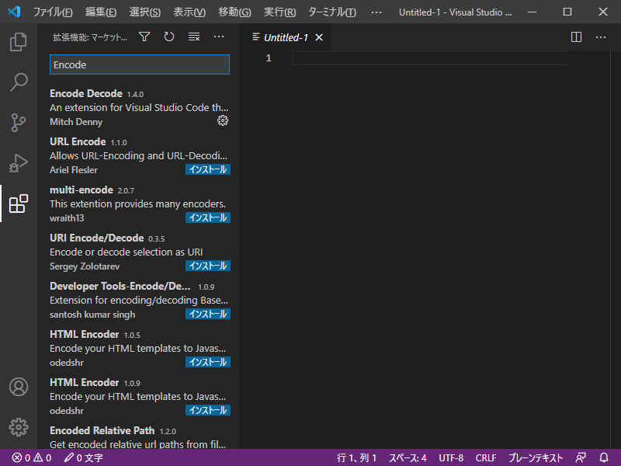Split the editor using the toolbar icon
Screen dimensions: 621x466
tap(575, 37)
